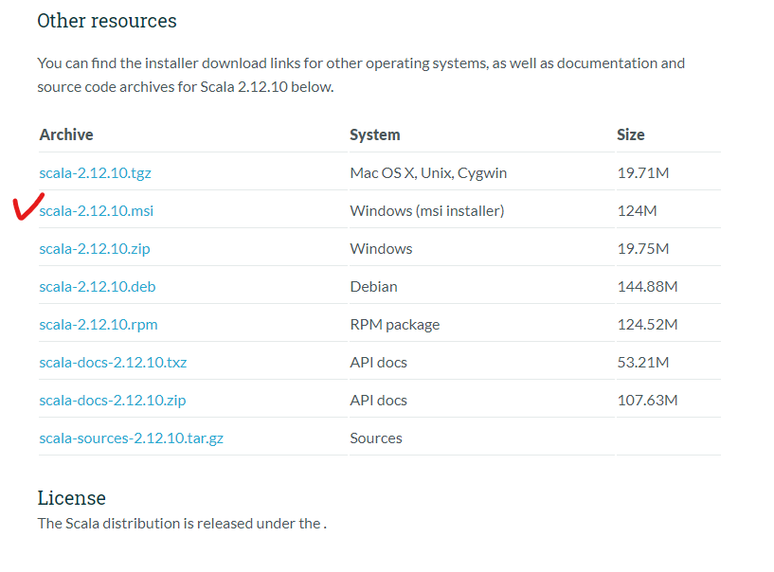Viewport: 774px width, 572px height.
Task: Select the License heading
Action: (72, 498)
